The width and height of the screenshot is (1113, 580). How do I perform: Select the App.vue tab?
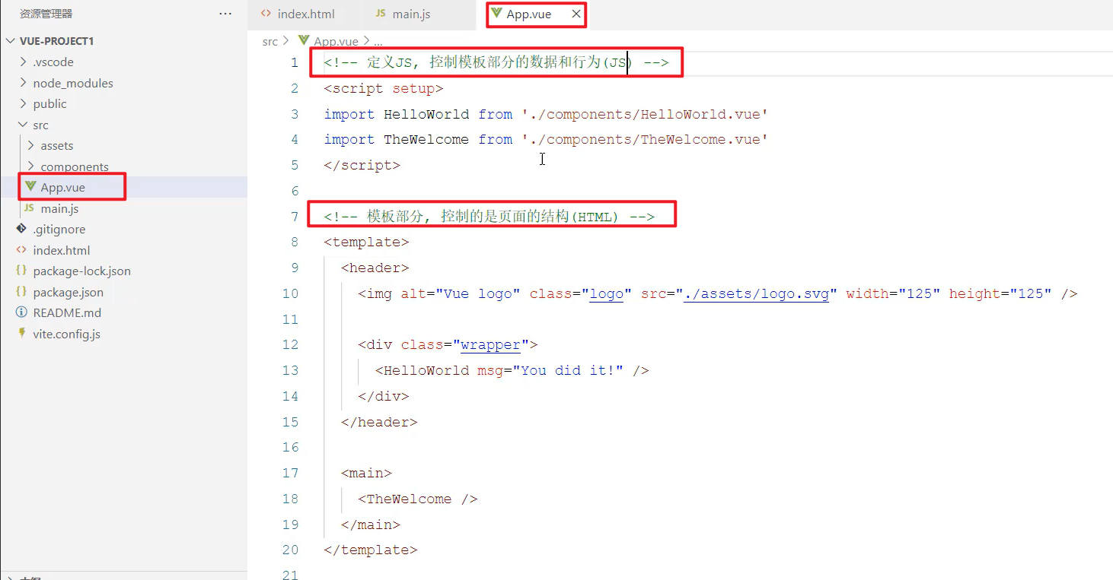pos(529,14)
